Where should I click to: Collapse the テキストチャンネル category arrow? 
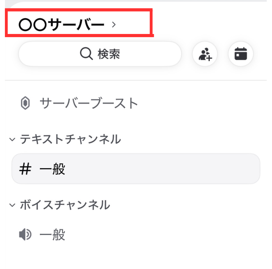coord(12,140)
